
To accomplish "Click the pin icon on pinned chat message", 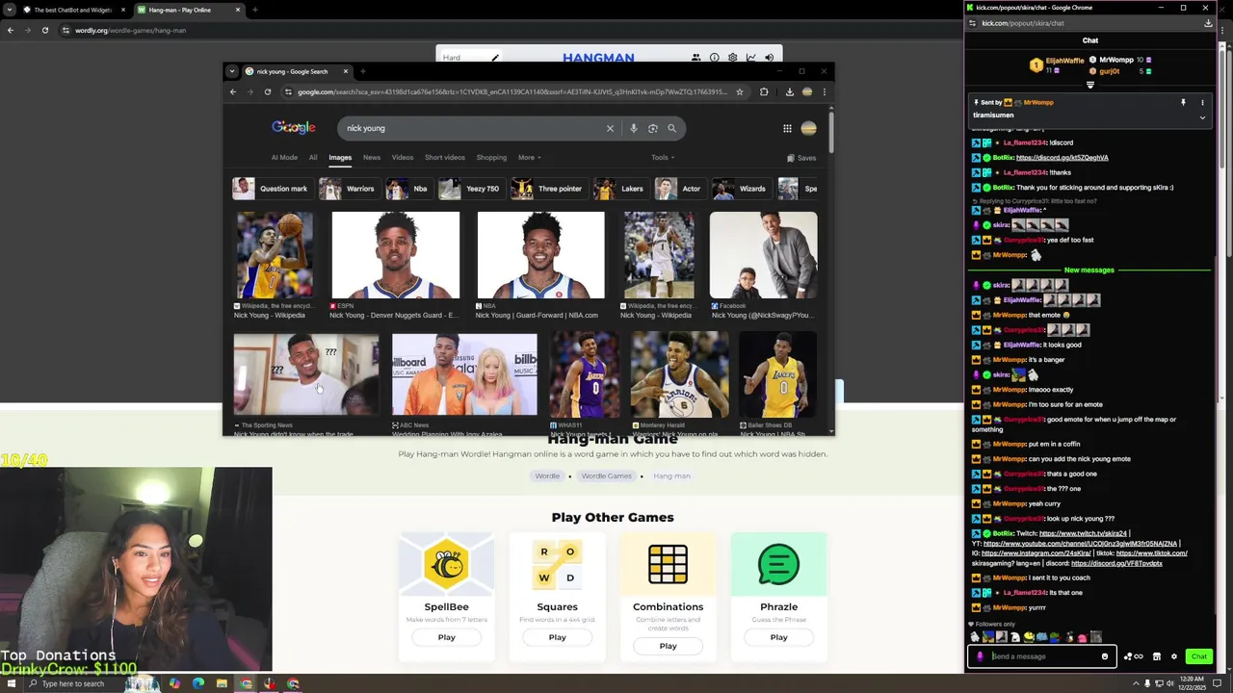I will [x=1183, y=102].
